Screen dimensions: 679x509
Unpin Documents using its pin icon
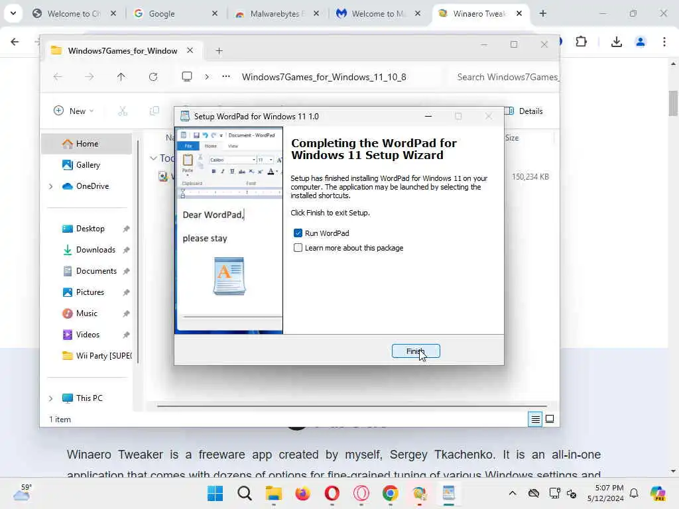click(126, 271)
